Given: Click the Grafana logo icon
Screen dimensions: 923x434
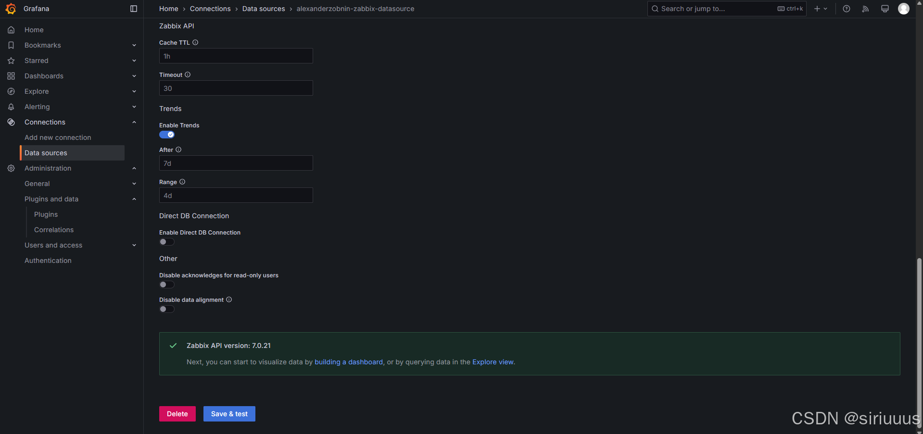Looking at the screenshot, I should point(11,9).
